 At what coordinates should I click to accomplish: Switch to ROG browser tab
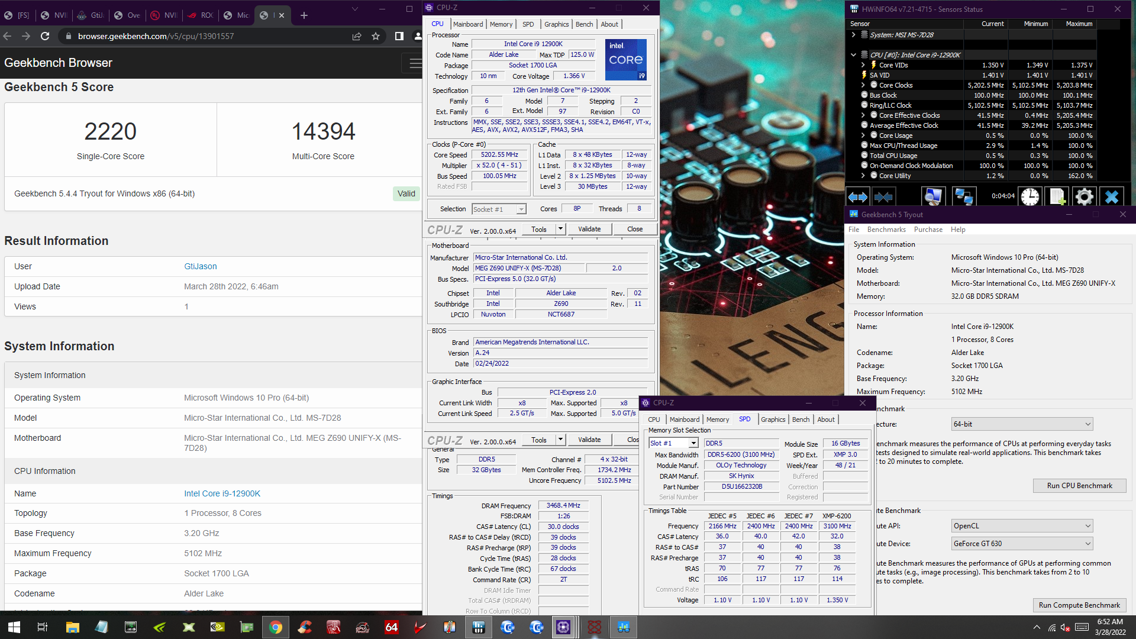(x=201, y=15)
